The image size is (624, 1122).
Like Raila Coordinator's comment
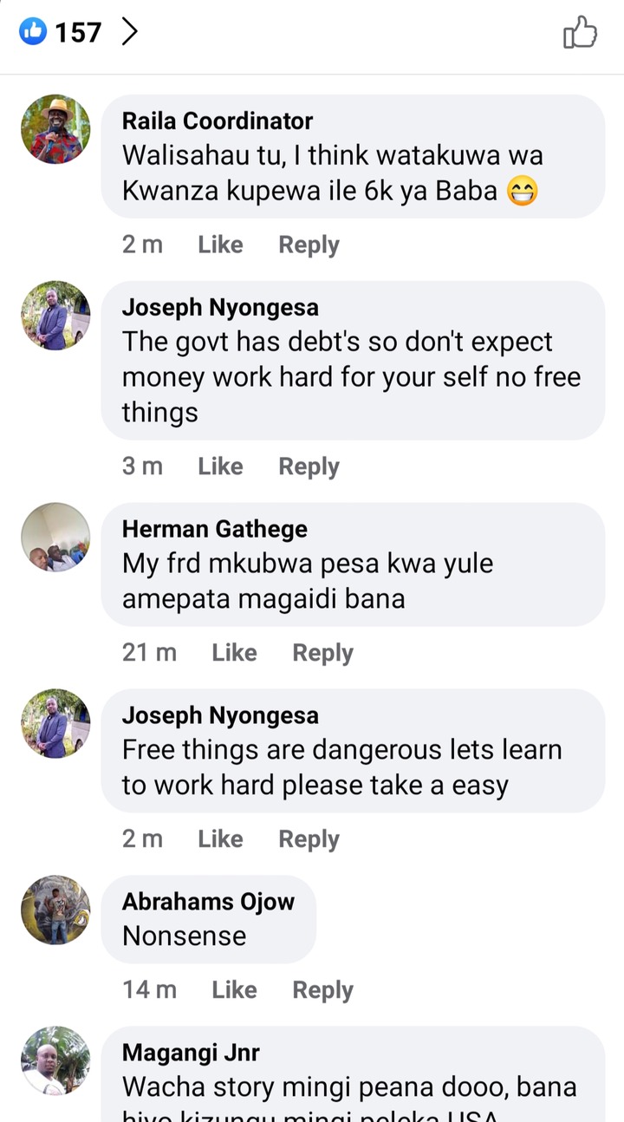(x=220, y=245)
